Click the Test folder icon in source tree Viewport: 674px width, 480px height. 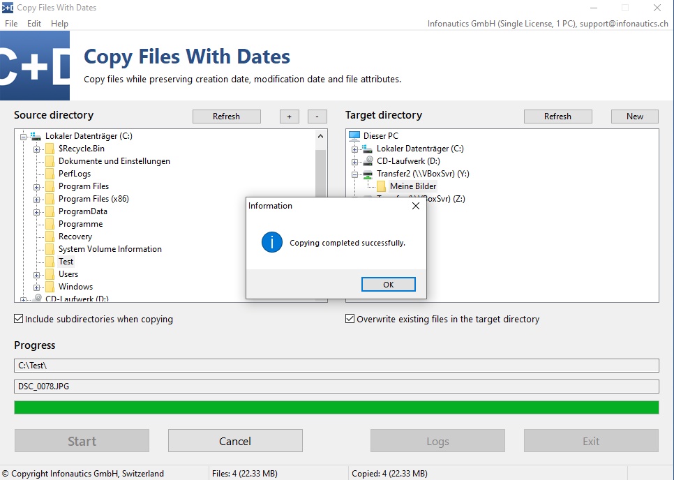[x=52, y=262]
